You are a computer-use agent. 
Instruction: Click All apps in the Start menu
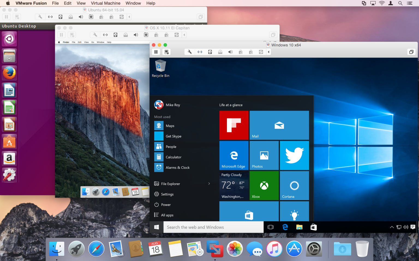click(167, 215)
